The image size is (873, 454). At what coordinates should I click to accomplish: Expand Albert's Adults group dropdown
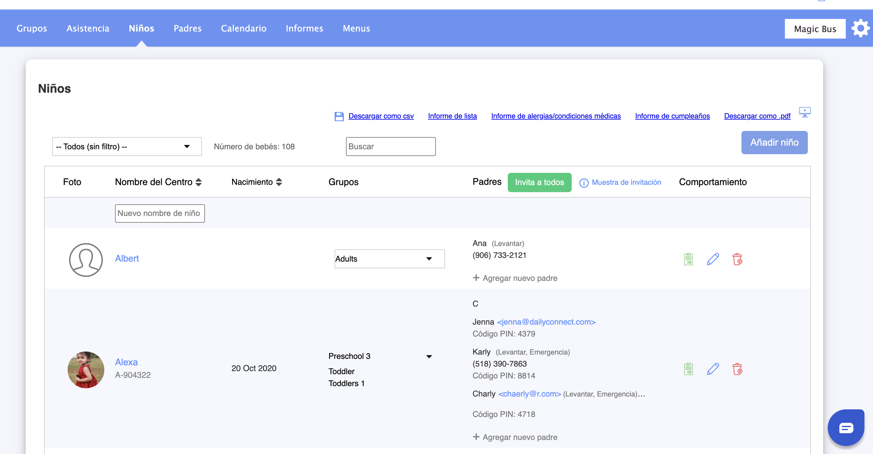click(389, 259)
